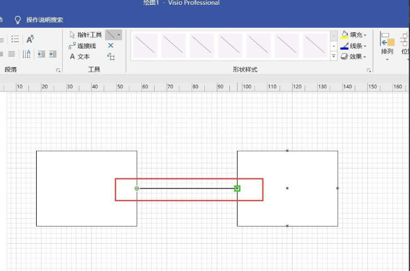410x271 pixels.
Task: Activate the Connector tool (连接线)
Action: 82,46
